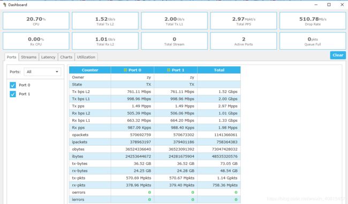This screenshot has height=204, width=348.
Task: Click the Tx bps L1 row label
Action: 81,99
